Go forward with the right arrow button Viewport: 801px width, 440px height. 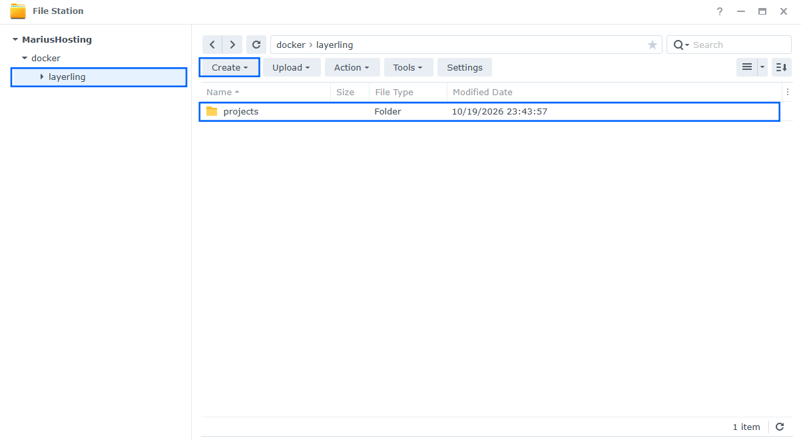(232, 45)
